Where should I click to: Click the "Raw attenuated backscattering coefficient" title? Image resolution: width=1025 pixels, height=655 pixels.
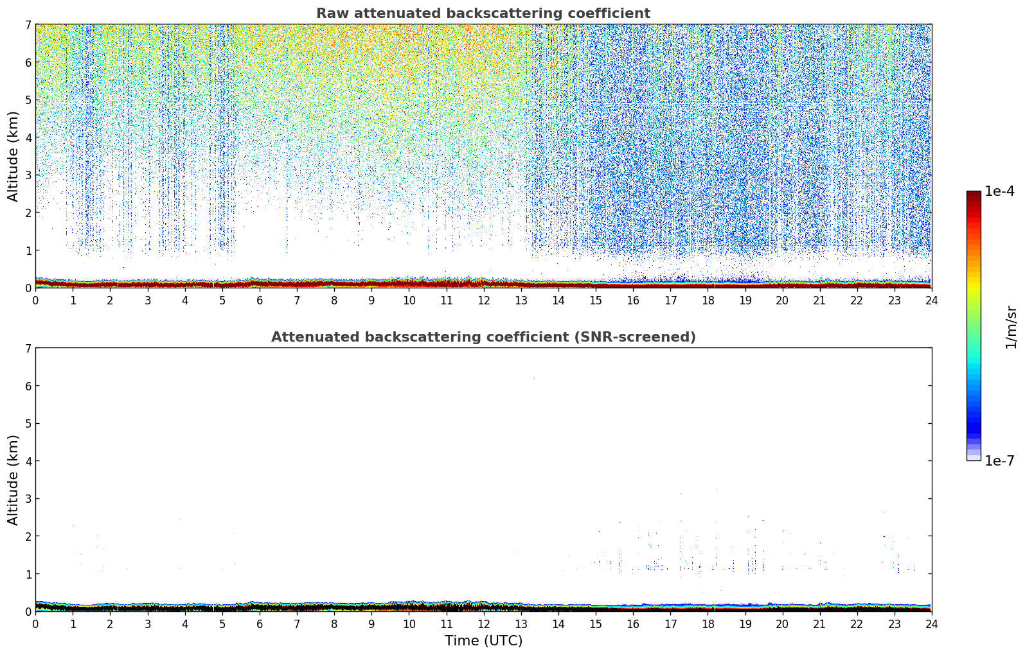[x=483, y=13]
